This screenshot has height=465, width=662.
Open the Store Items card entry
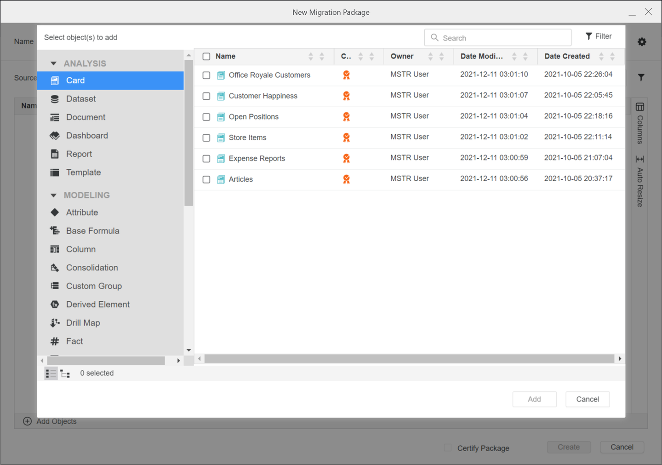247,138
